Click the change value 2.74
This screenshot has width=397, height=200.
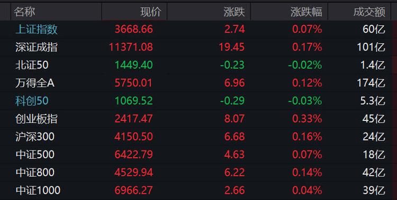[234, 30]
